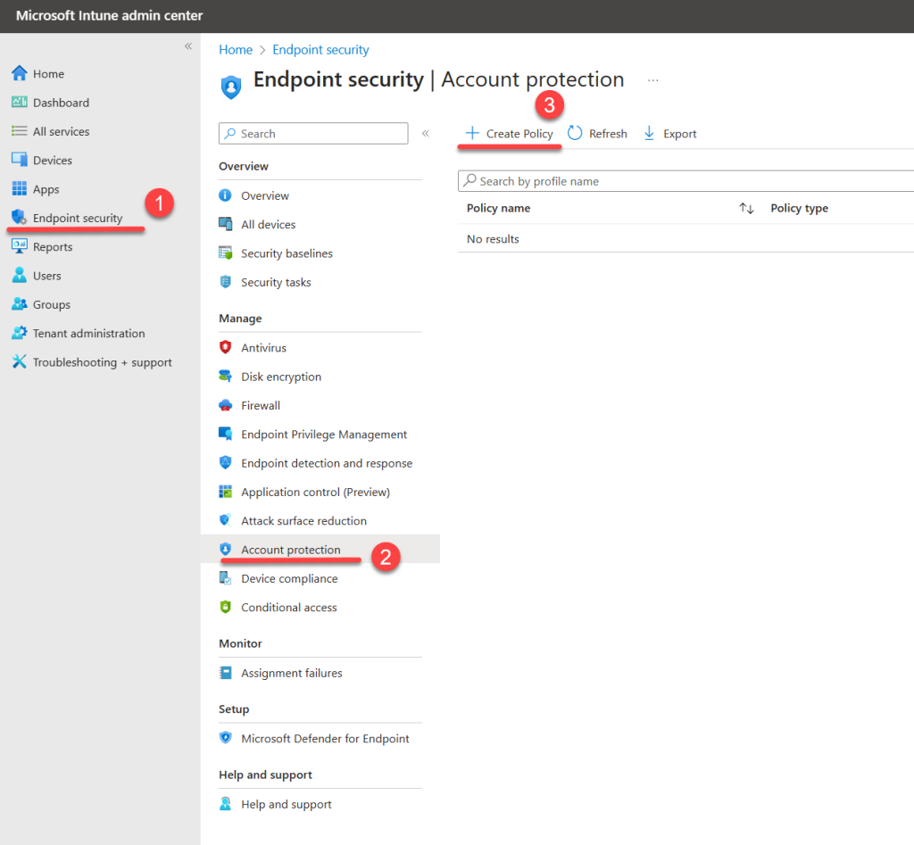Click inside the Search by profile name field
The width and height of the screenshot is (914, 845).
[x=553, y=180]
